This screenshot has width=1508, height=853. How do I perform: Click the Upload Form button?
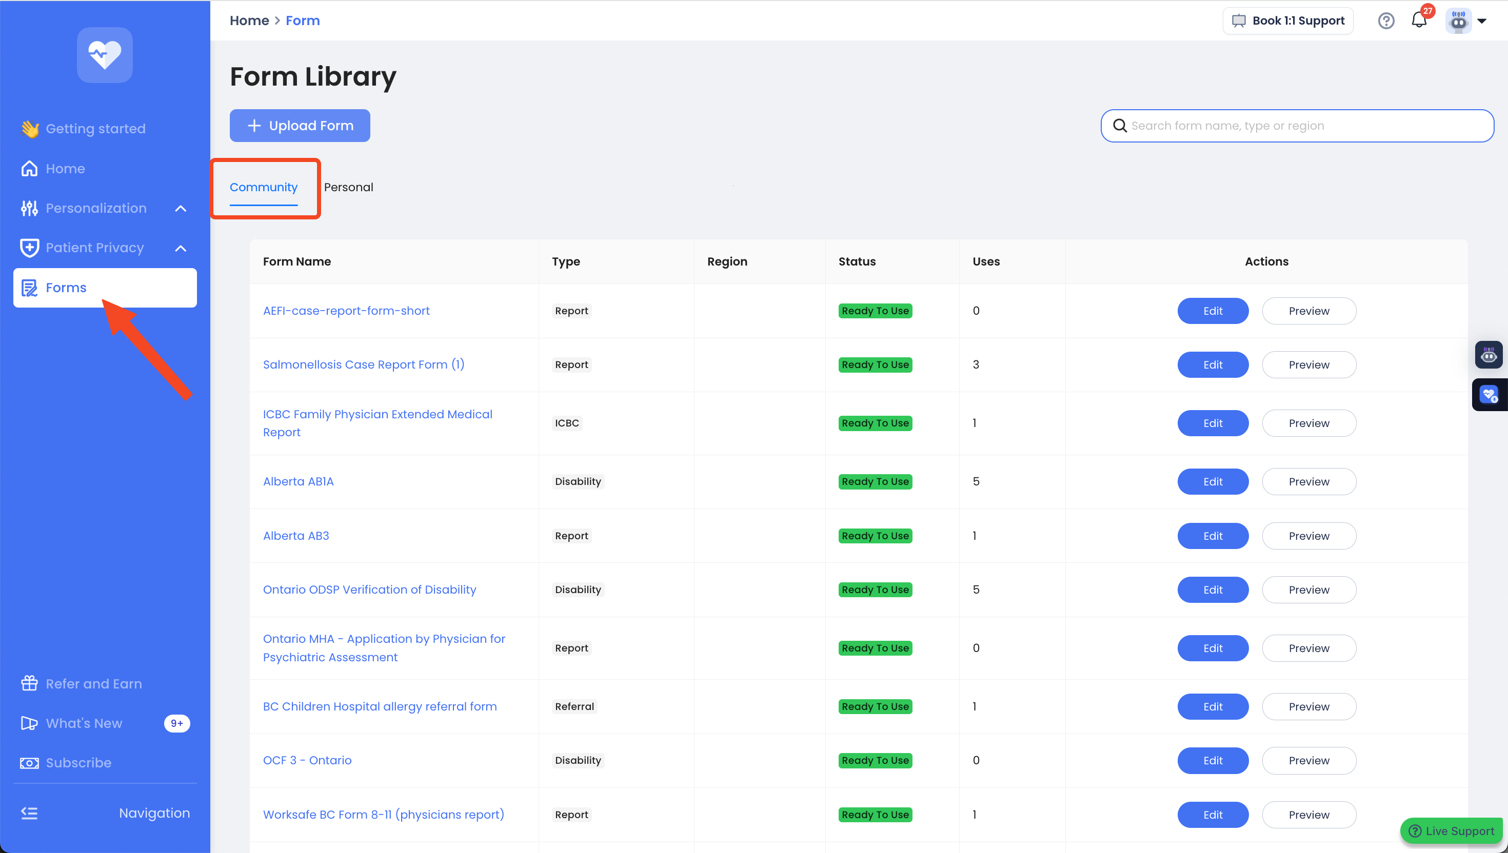tap(300, 126)
